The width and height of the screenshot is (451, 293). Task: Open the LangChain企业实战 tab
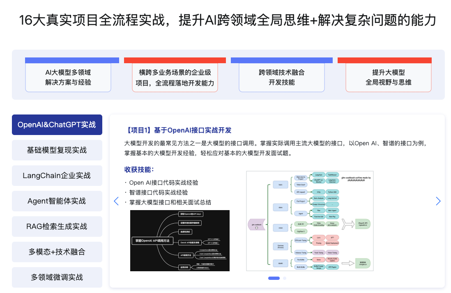(57, 176)
